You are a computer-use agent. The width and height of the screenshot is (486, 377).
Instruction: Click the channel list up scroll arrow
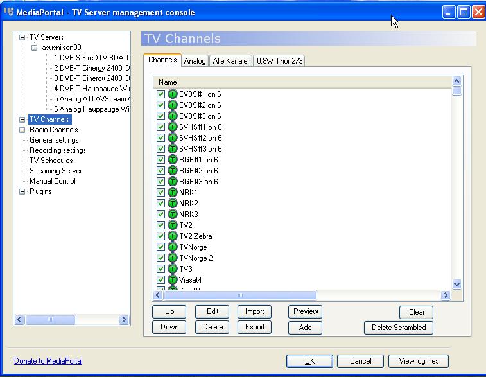coord(456,82)
